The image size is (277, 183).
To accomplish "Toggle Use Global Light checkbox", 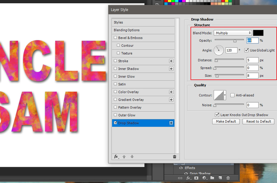I will tap(246, 50).
